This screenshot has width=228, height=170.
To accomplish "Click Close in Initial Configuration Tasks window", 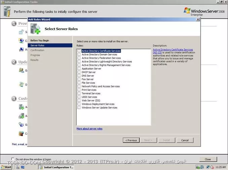I will 208,159.
